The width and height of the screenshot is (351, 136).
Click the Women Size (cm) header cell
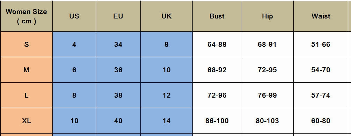27,16
